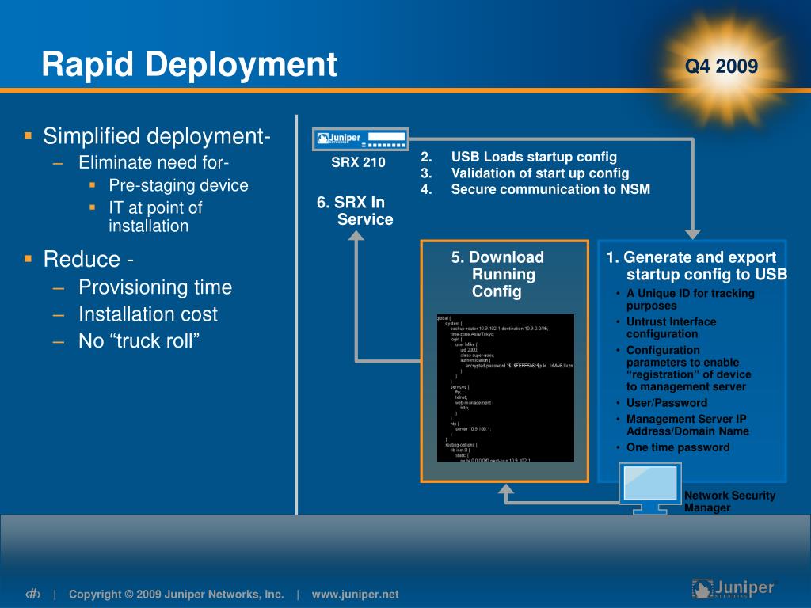Click 'Generate and export startup config' heading
This screenshot has height=608, width=811.
coord(696,266)
